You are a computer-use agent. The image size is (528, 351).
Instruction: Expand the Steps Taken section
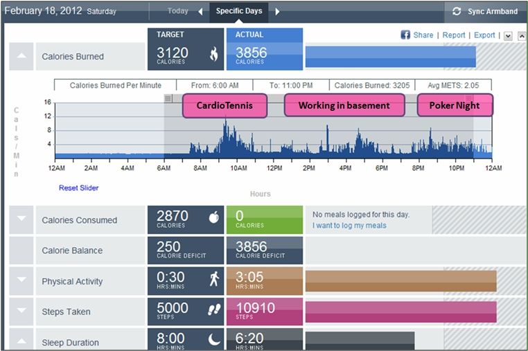click(21, 312)
